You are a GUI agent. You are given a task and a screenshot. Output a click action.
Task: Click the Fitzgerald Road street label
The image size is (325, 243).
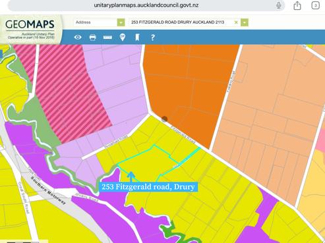tap(183, 134)
